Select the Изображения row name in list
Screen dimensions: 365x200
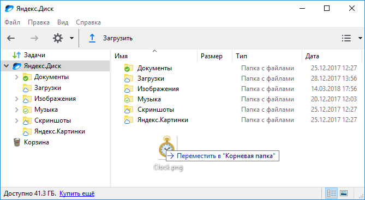[158, 89]
